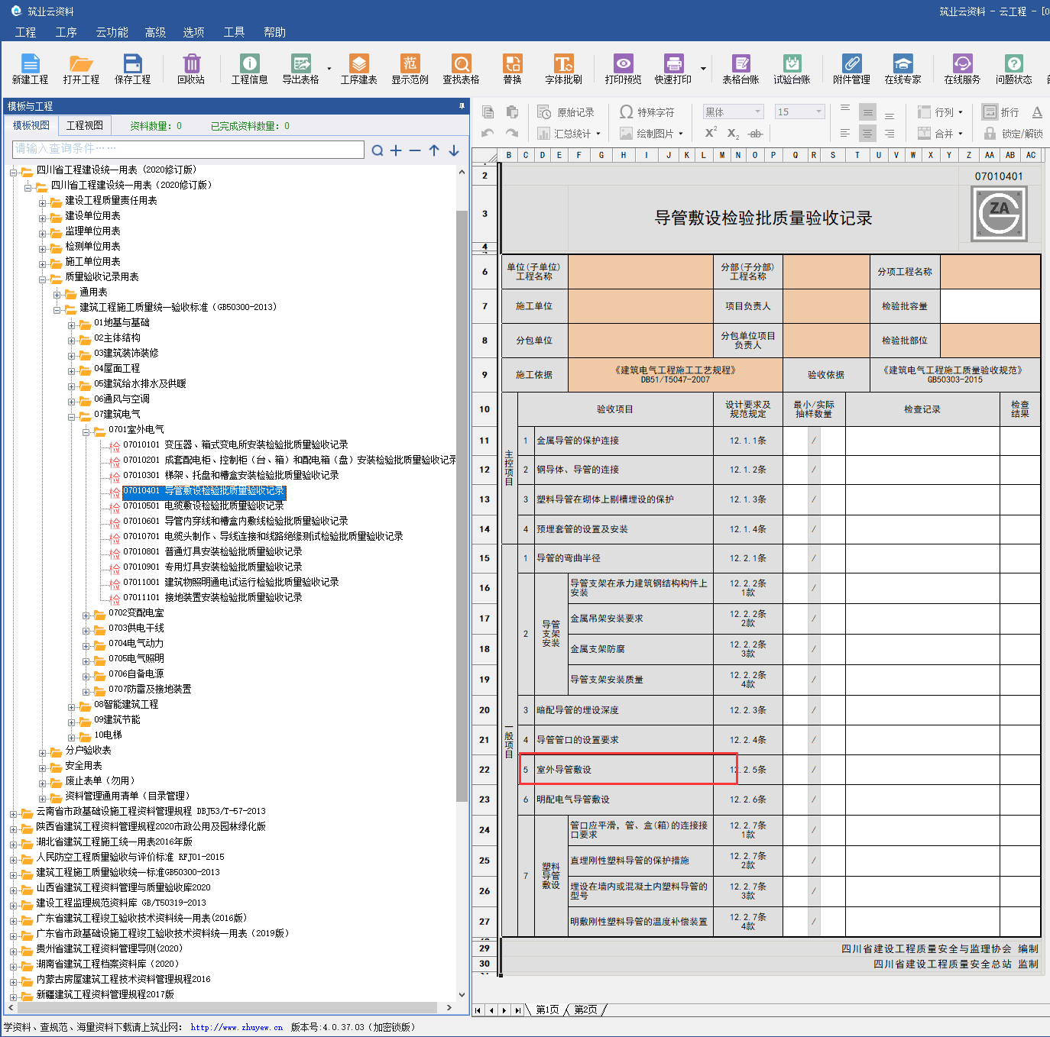Click the copy icon in editor toolbar
1050x1037 pixels.
pos(488,112)
